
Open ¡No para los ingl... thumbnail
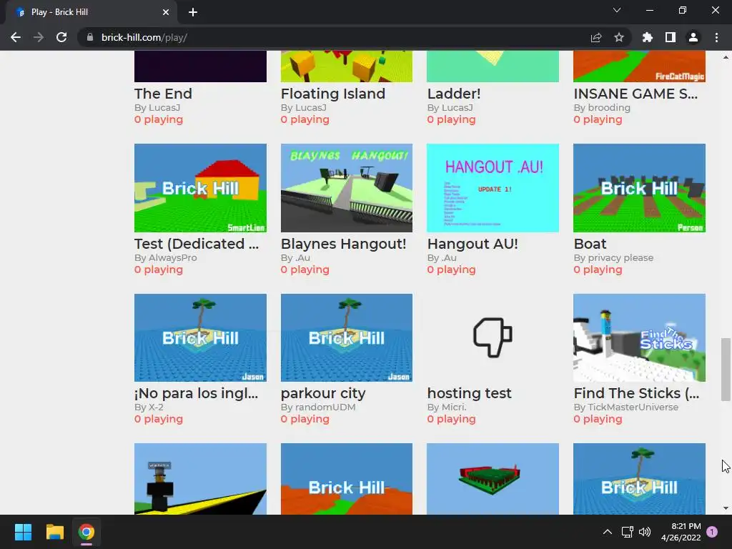point(200,337)
